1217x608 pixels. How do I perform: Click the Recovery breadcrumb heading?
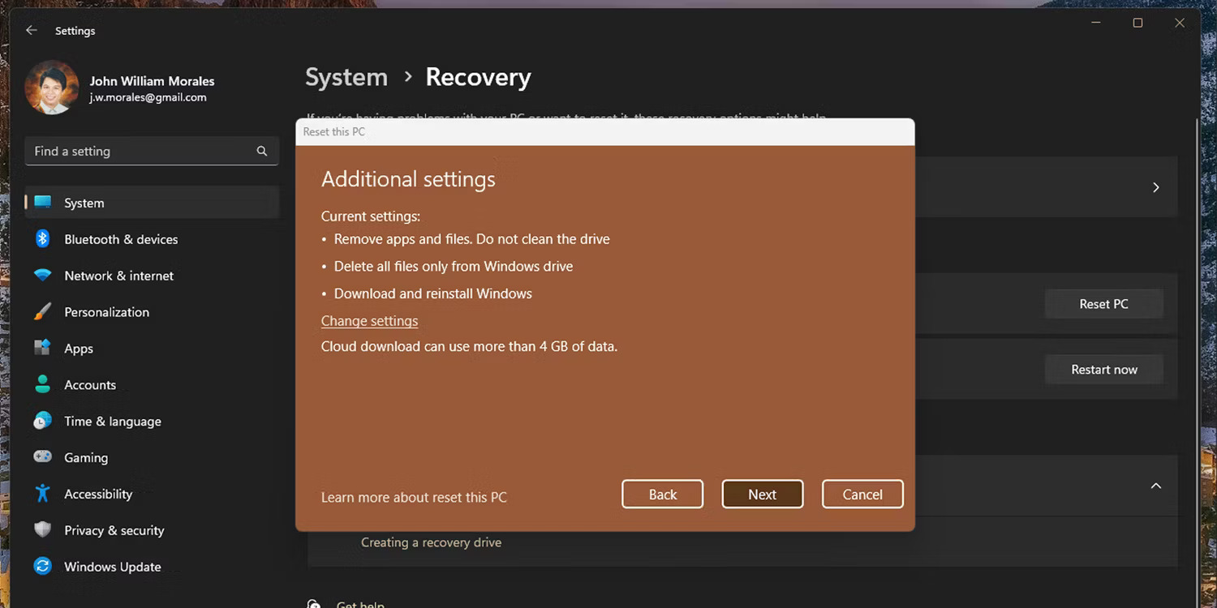(478, 77)
